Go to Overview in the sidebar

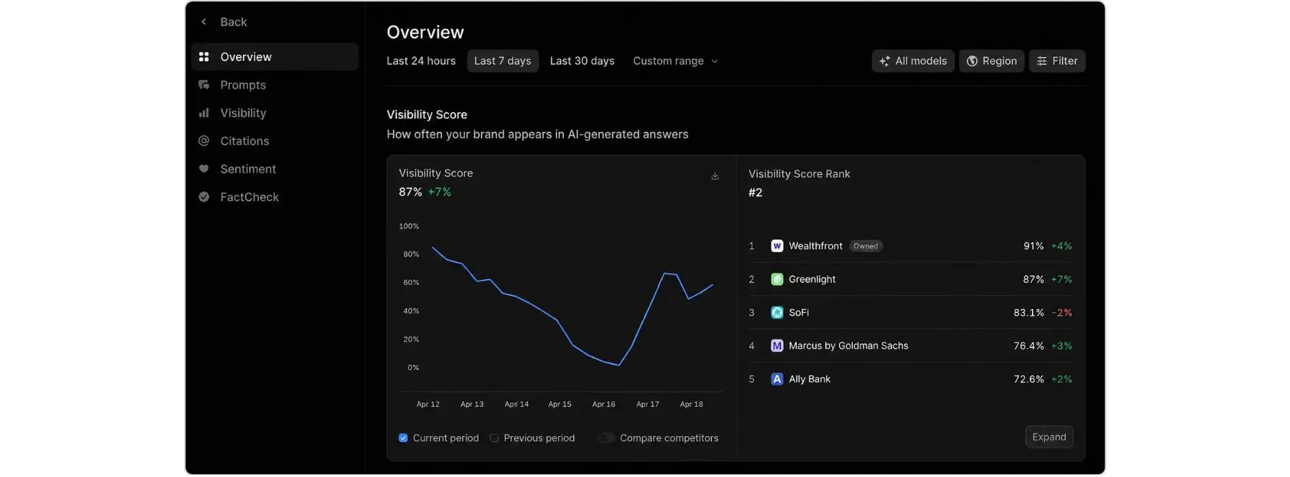pos(275,57)
